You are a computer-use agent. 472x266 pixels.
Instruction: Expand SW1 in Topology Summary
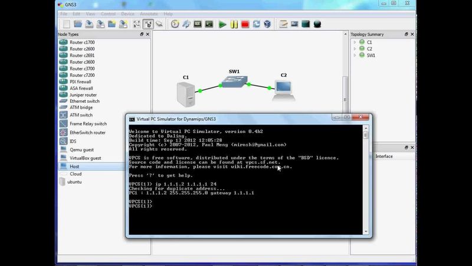pos(355,56)
